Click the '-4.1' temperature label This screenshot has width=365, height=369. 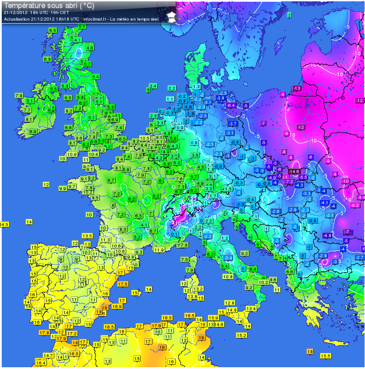pyautogui.click(x=324, y=202)
